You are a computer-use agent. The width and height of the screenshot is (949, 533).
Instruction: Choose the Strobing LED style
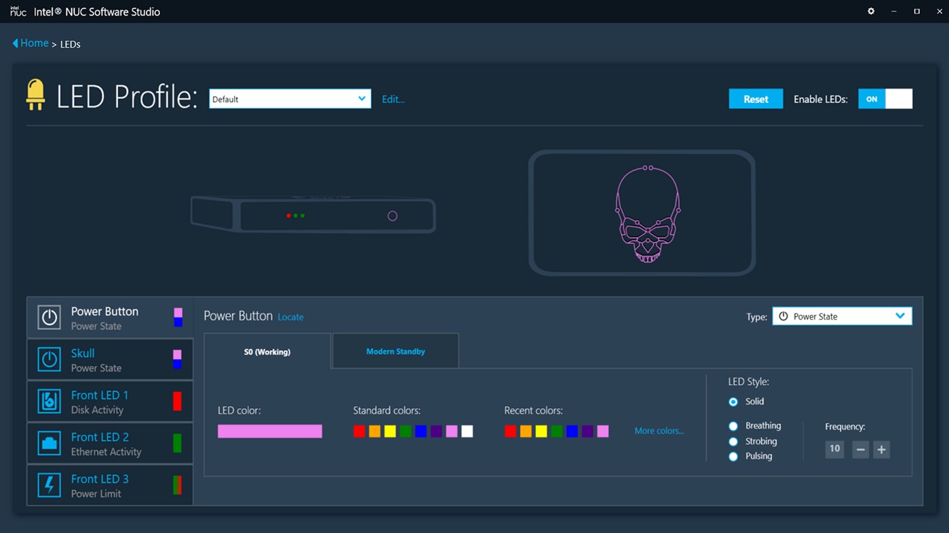point(733,442)
